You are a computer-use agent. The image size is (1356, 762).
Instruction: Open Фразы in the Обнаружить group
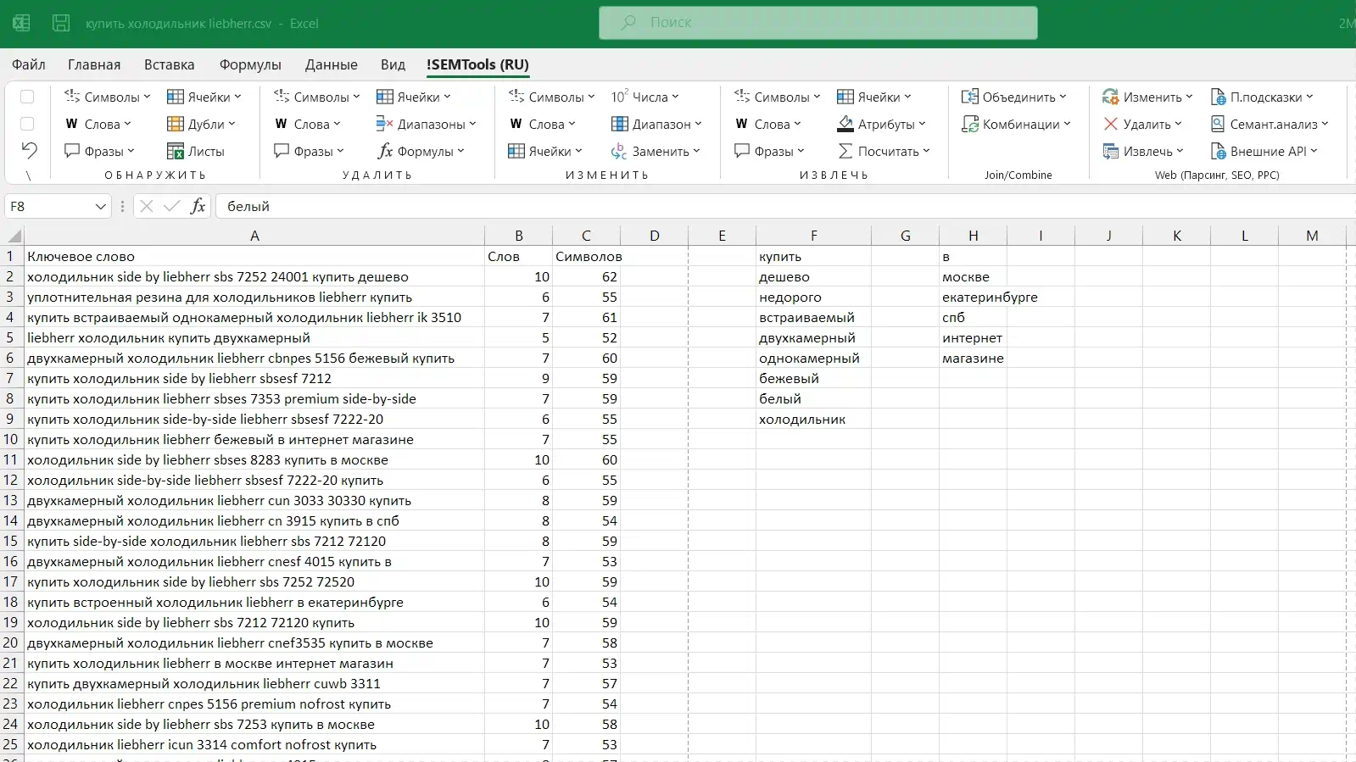point(100,151)
